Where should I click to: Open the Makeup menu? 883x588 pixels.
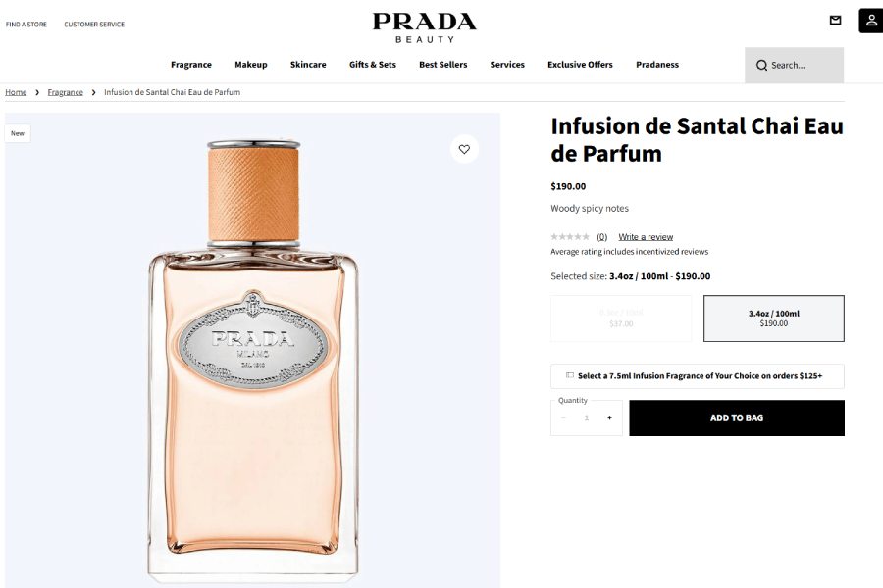[251, 65]
